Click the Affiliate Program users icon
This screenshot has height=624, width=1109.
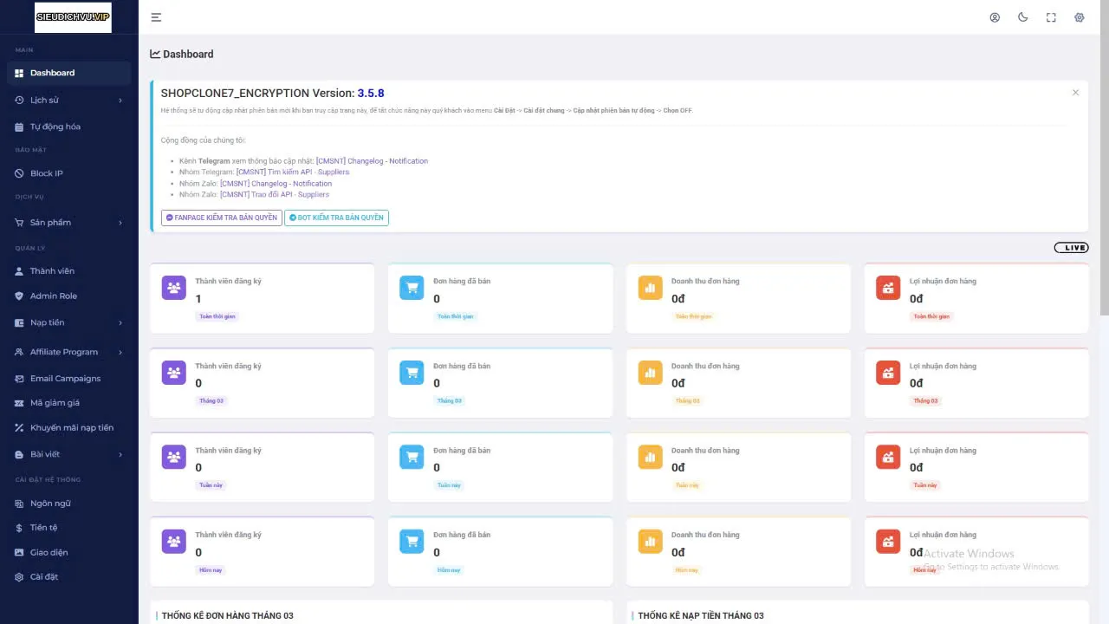point(19,353)
